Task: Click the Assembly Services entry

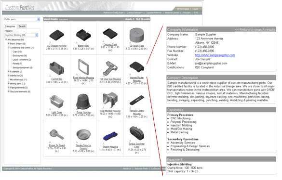Action: [183, 142]
